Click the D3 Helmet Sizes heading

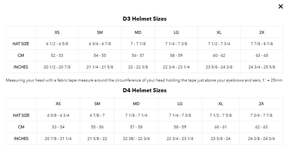[144, 19]
